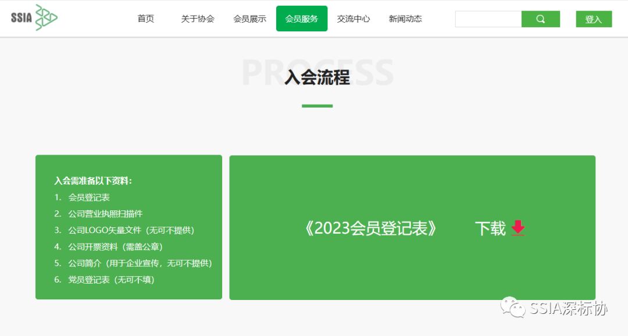
Task: Open the 会员展示 menu
Action: coord(249,18)
